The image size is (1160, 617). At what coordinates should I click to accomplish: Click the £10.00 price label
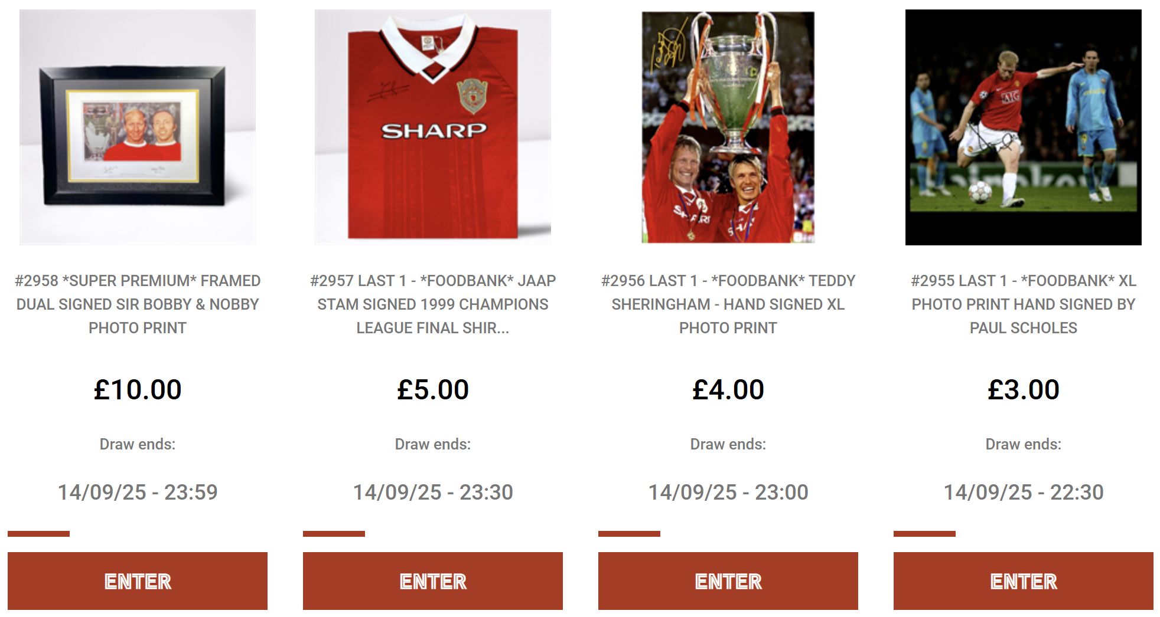137,390
